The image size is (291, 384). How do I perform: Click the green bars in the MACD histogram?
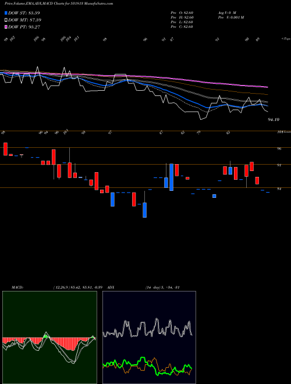tap(45, 337)
